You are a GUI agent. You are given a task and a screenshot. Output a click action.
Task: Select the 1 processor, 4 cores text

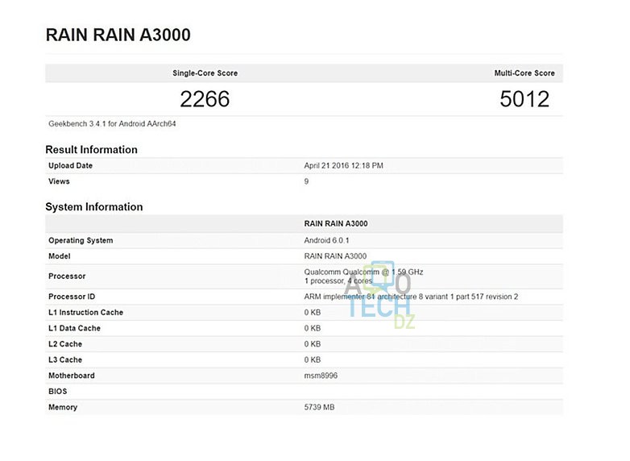(x=338, y=281)
